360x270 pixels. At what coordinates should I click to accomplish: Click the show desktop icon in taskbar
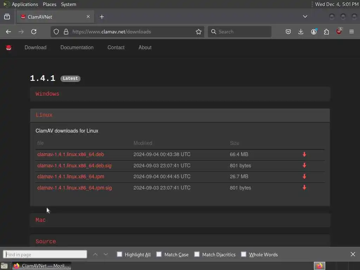pos(4,266)
